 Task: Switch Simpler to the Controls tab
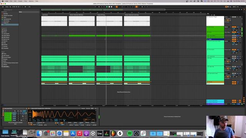[x=88, y=108]
